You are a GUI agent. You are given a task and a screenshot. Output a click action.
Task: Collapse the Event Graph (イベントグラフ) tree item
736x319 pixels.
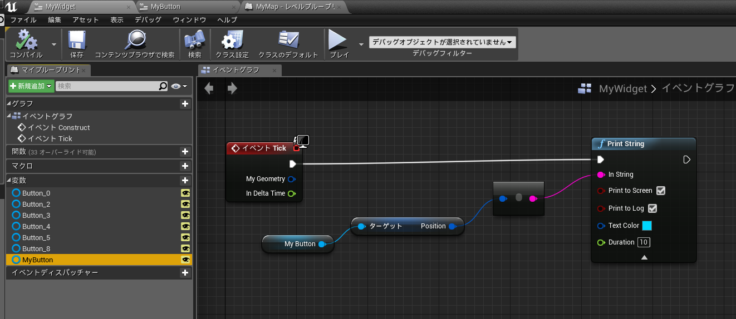(x=9, y=116)
